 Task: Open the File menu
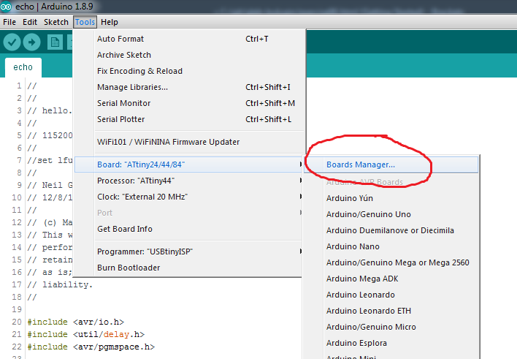(9, 22)
